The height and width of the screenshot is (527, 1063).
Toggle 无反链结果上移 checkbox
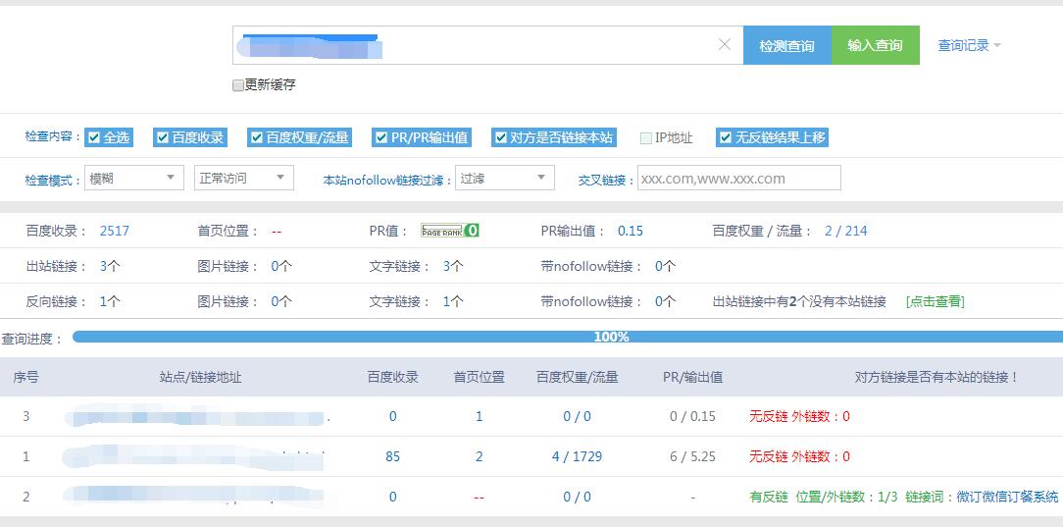click(725, 137)
